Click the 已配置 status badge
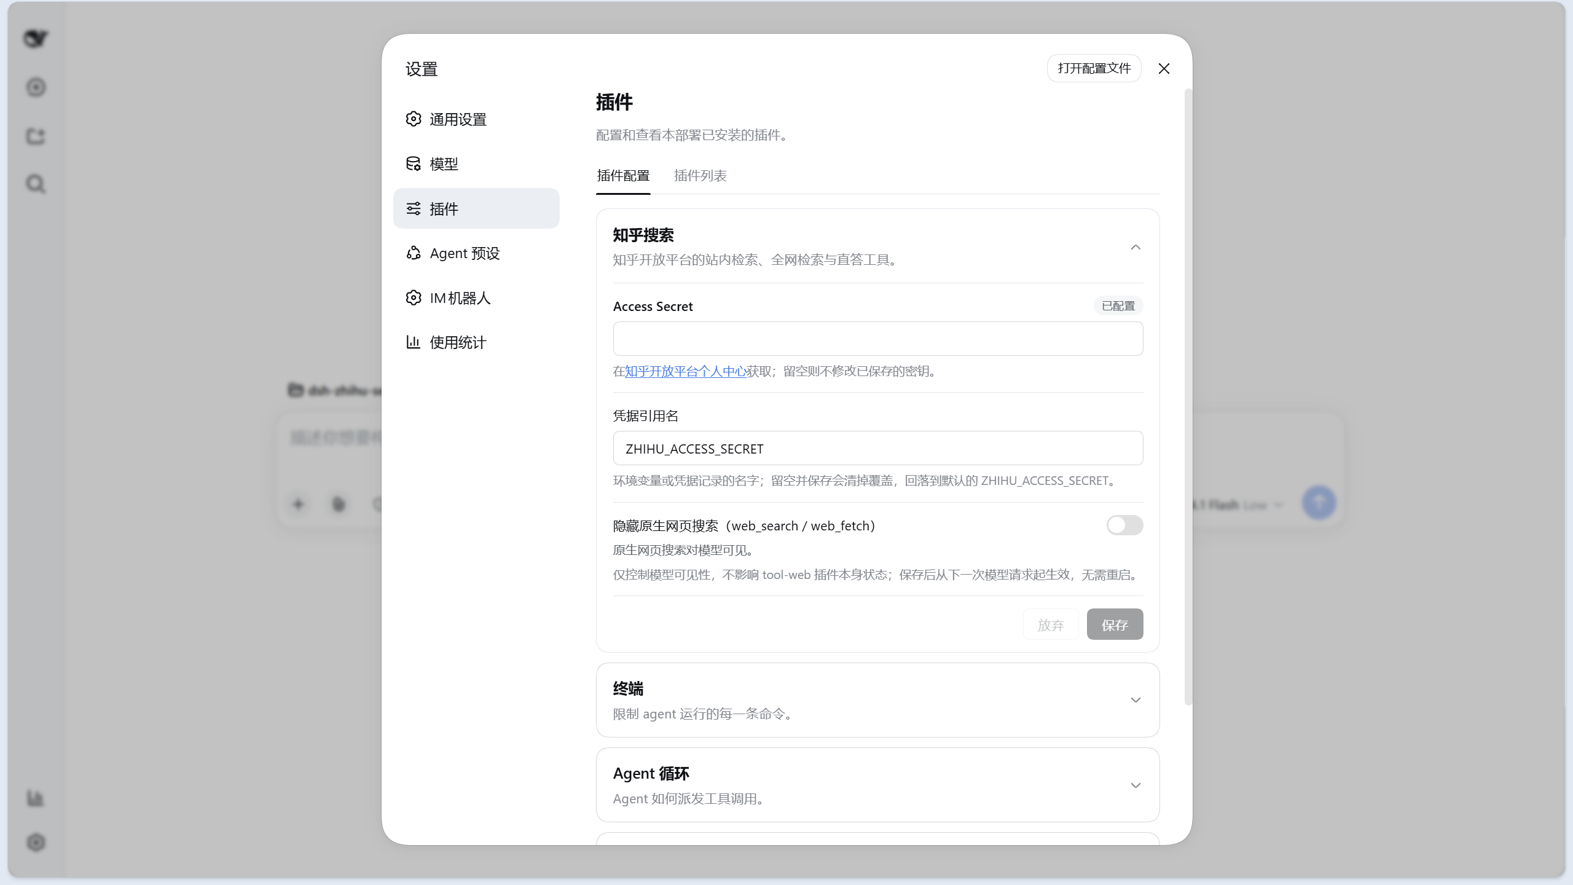The image size is (1573, 885). pos(1118,305)
